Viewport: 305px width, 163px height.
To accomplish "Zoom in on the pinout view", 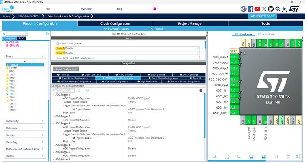I will point(214,156).
